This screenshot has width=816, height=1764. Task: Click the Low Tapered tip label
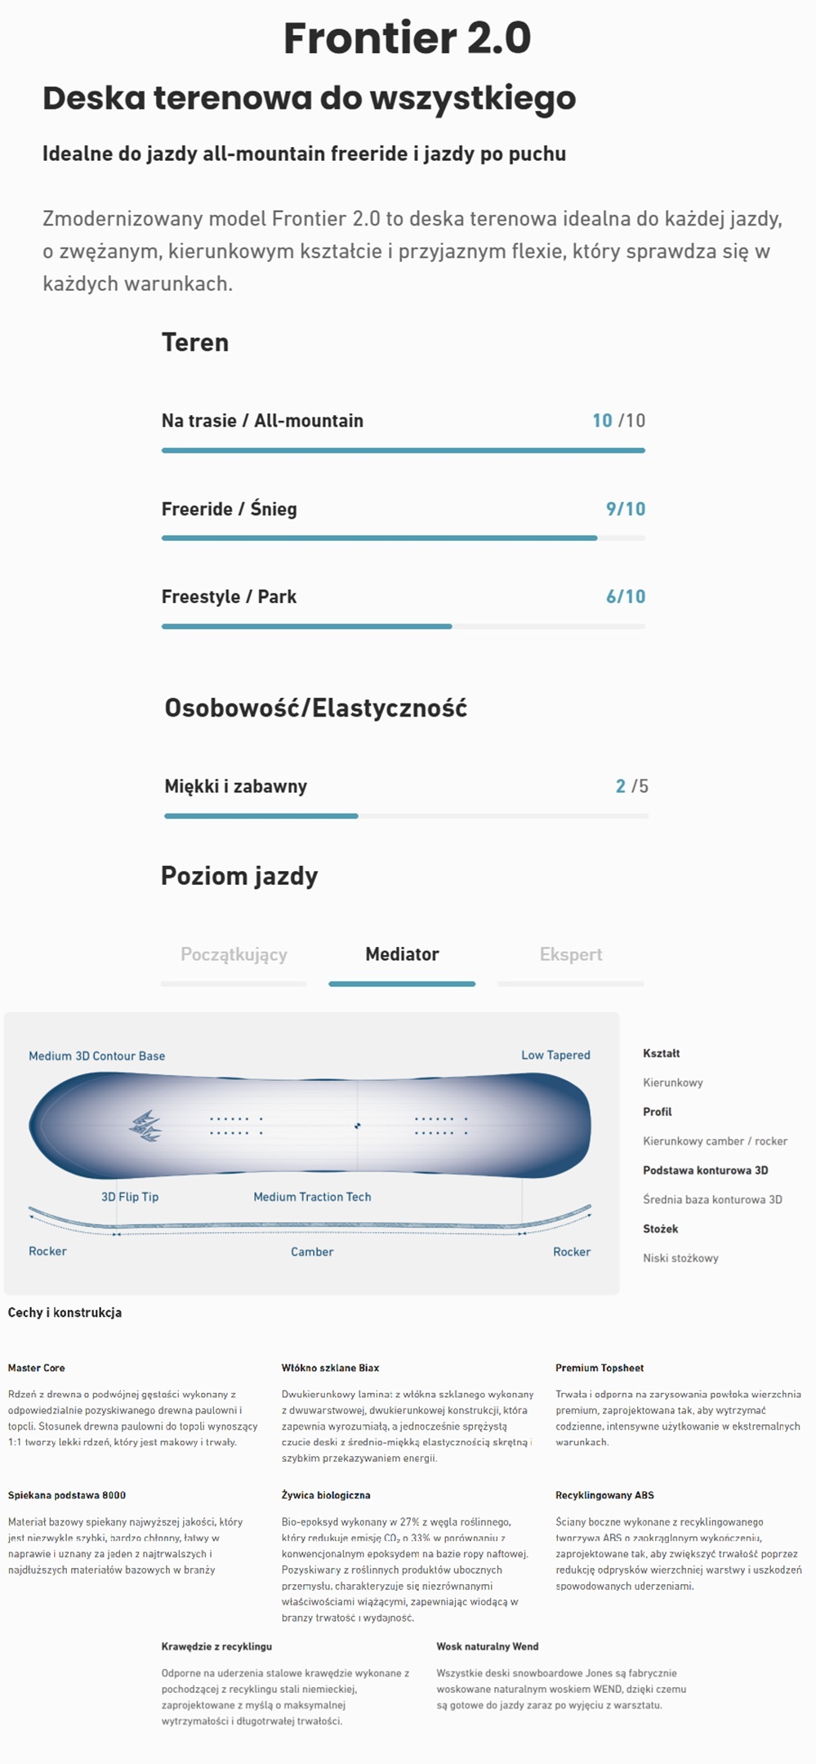tap(556, 1056)
